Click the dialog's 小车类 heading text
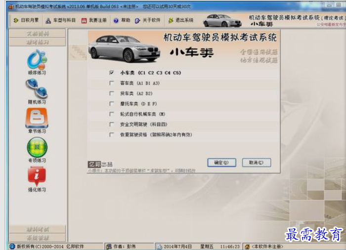The width and height of the screenshot is (346, 250). click(x=192, y=52)
